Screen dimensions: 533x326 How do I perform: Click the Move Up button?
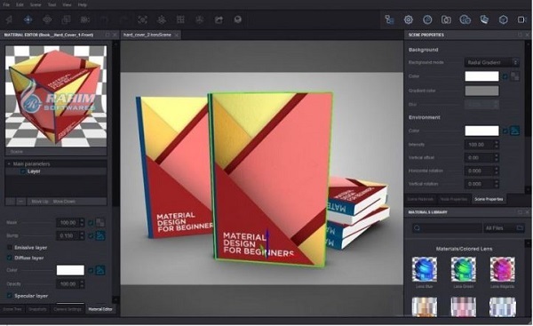click(x=40, y=202)
